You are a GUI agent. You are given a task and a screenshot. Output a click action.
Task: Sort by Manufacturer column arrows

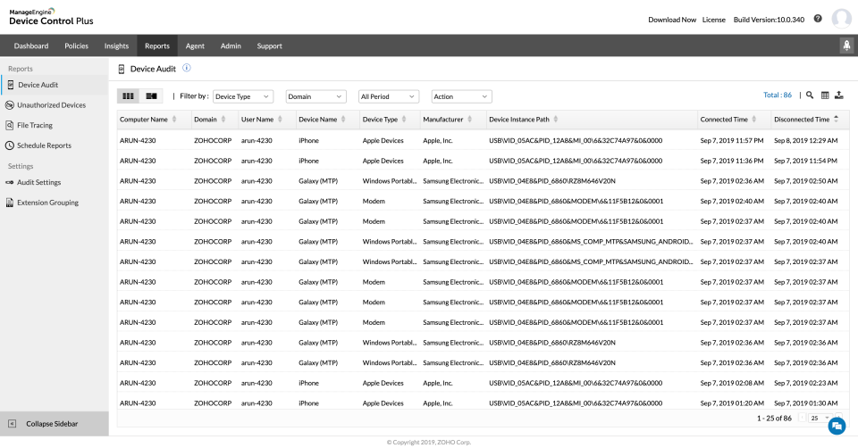click(469, 119)
